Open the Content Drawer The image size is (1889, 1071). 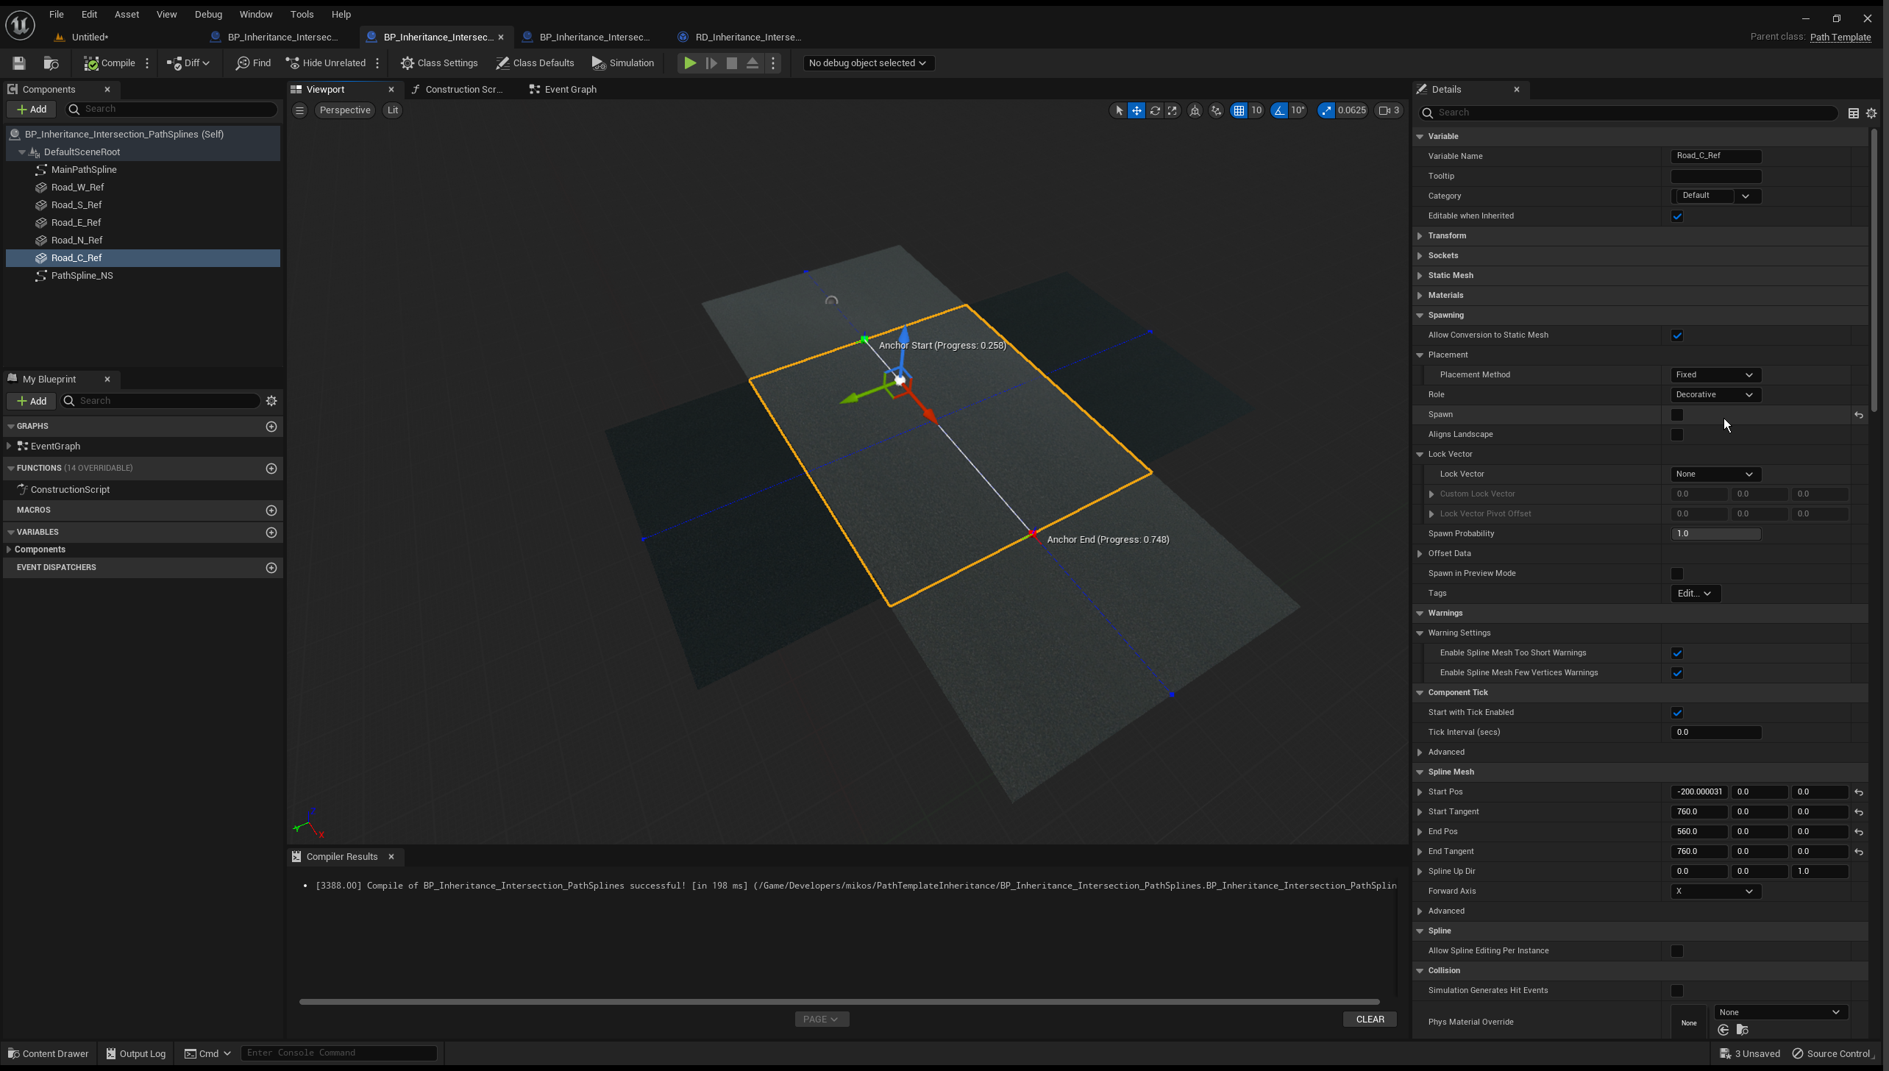[x=47, y=1053]
